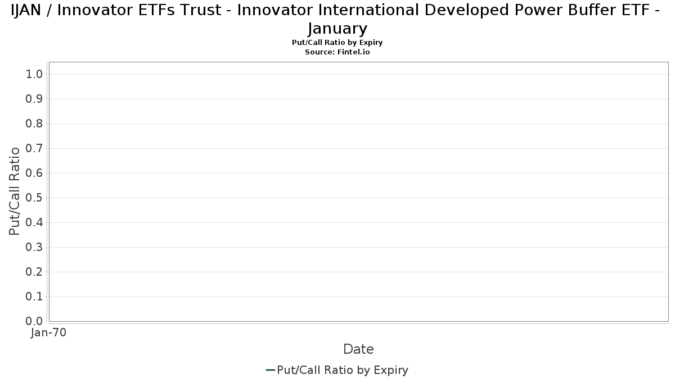This screenshot has height=379, width=675.
Task: Click the 0.6 y-axis tick label
Action: 34,173
